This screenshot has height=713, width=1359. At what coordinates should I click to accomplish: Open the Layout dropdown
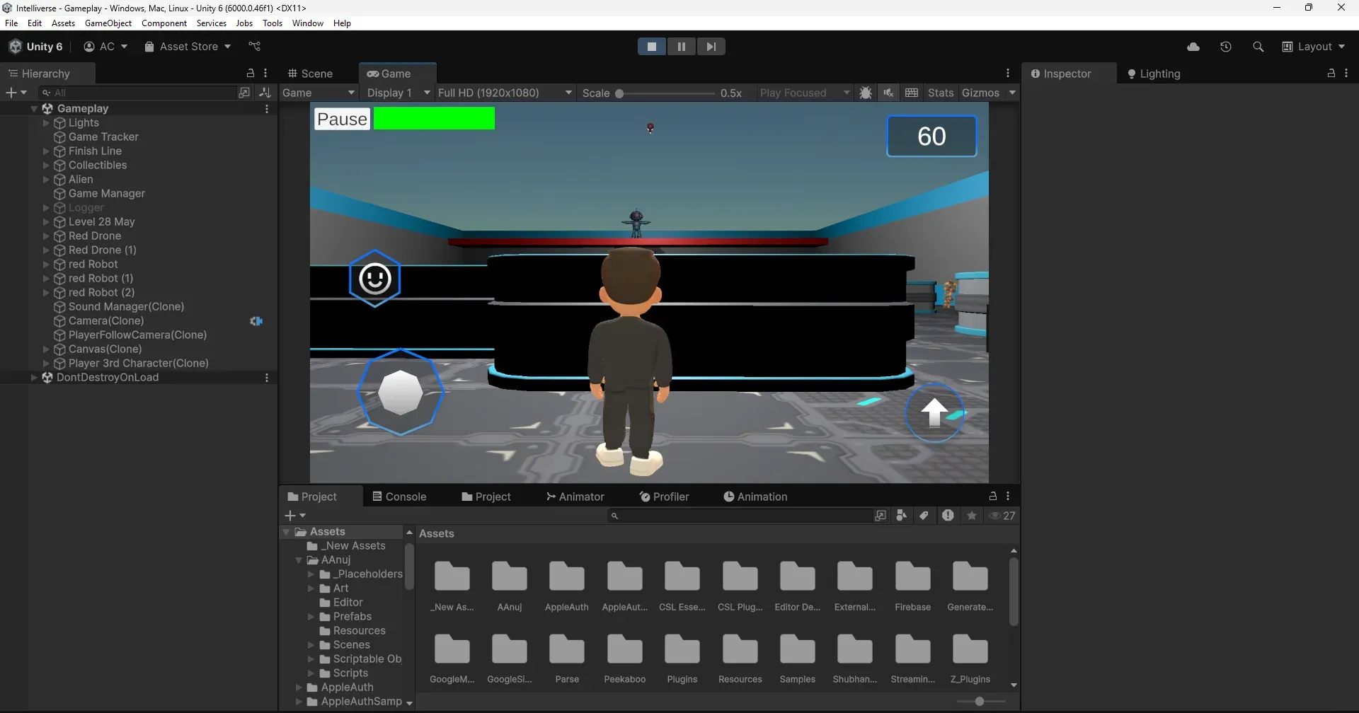[x=1314, y=47]
